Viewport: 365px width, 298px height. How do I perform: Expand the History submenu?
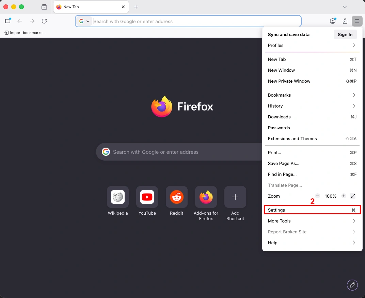pos(312,106)
